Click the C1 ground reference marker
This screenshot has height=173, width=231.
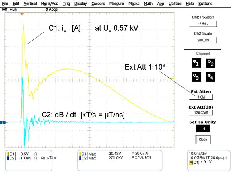point(3,122)
